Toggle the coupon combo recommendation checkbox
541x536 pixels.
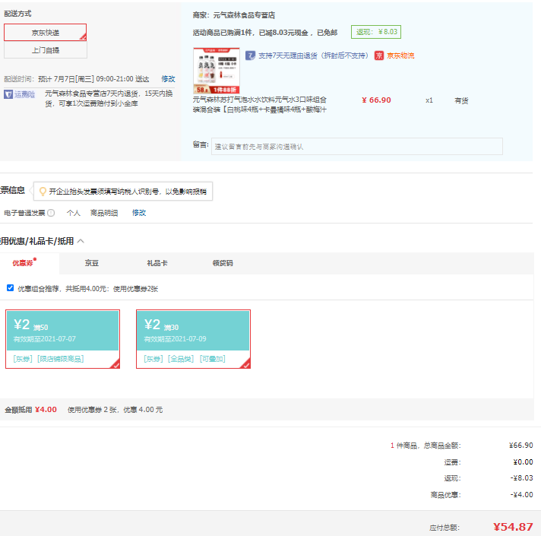pyautogui.click(x=10, y=288)
